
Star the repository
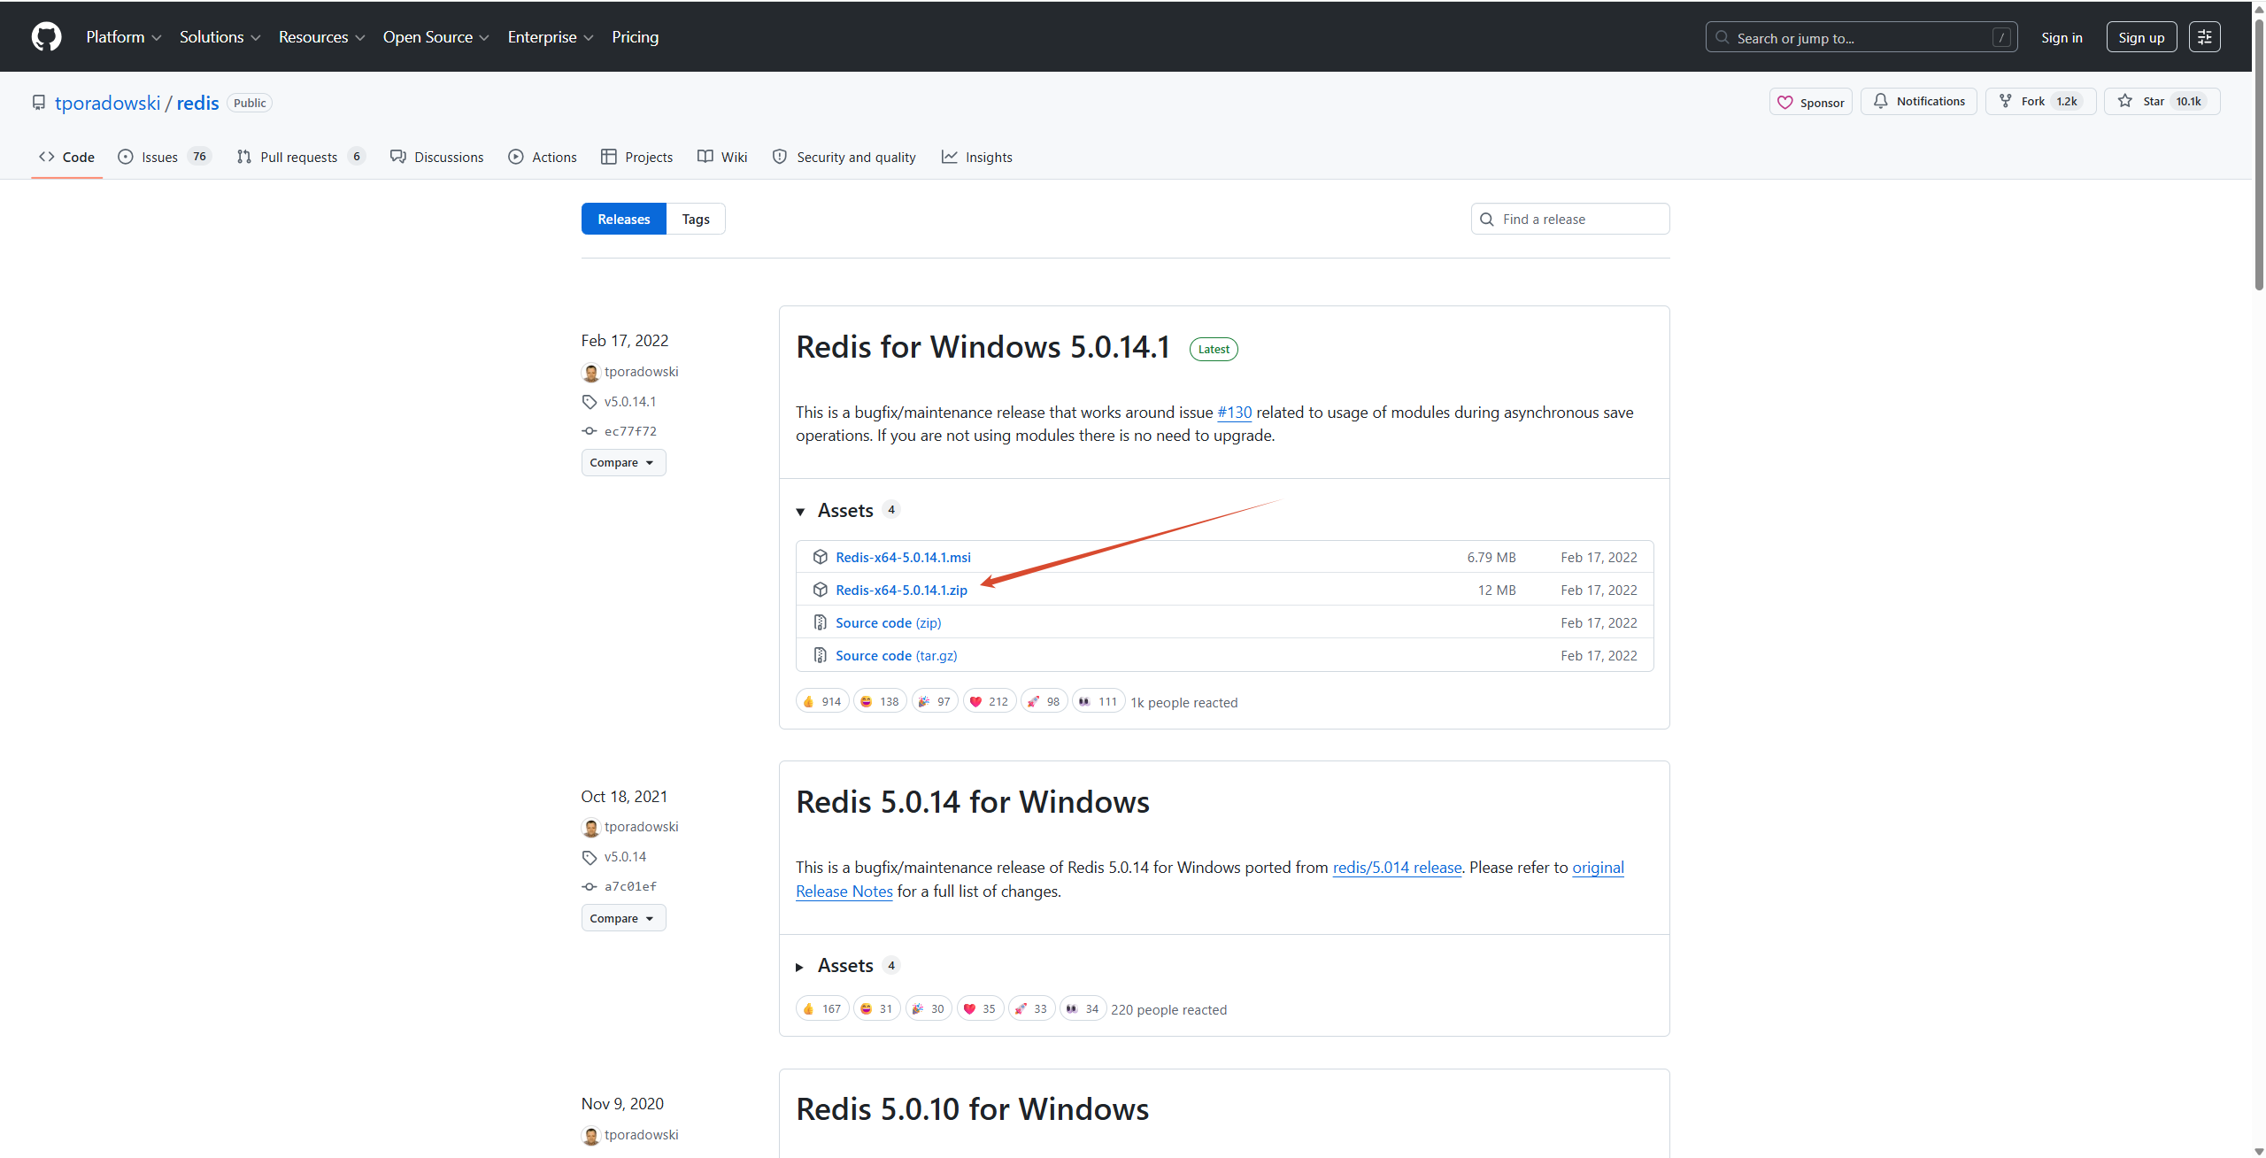pos(2162,102)
